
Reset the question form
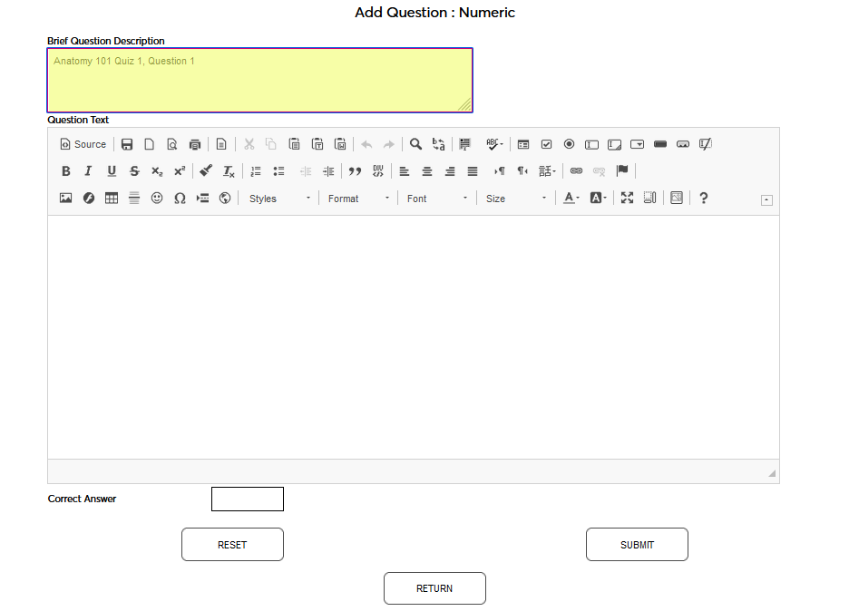click(232, 544)
